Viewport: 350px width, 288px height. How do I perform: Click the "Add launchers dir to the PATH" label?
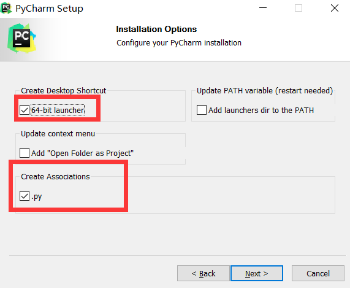pos(261,111)
